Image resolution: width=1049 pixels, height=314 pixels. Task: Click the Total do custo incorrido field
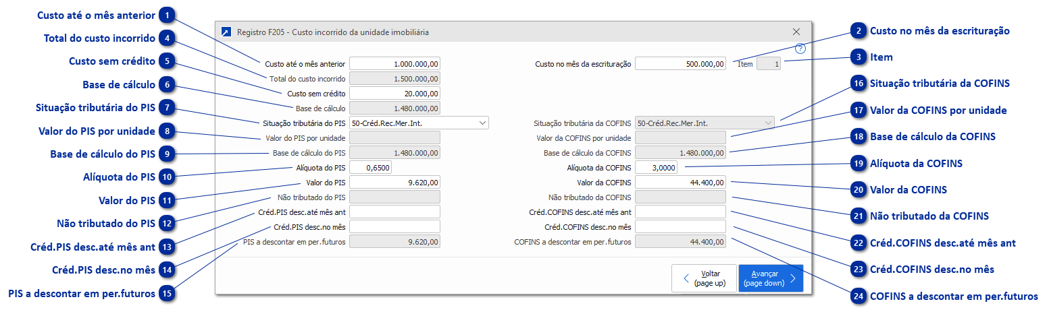tap(395, 79)
